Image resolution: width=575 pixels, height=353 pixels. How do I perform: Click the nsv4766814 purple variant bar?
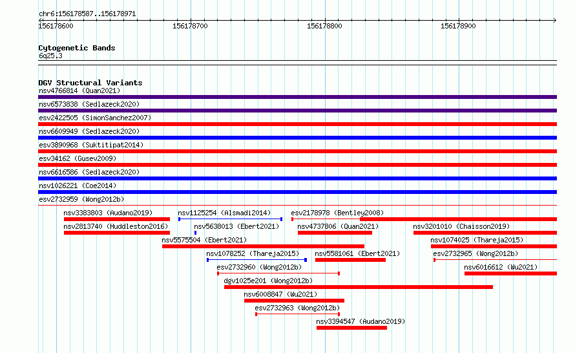click(297, 97)
